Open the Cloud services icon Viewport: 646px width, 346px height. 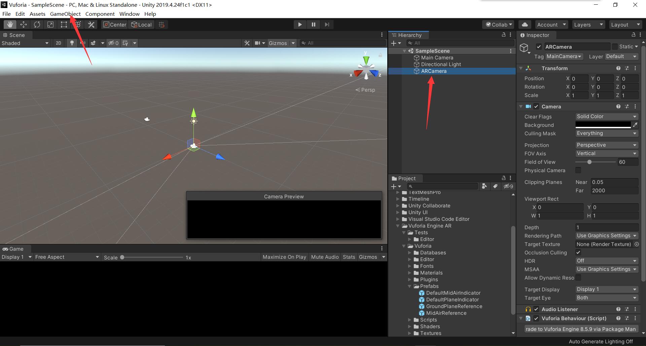click(x=525, y=24)
